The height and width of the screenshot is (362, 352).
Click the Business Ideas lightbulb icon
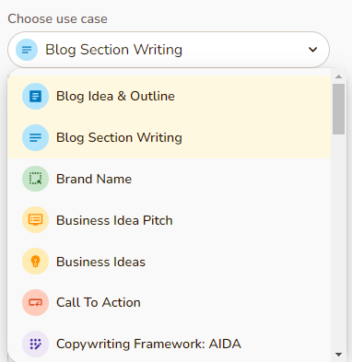[35, 262]
